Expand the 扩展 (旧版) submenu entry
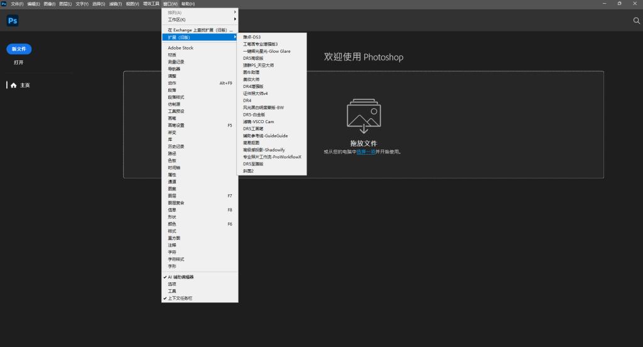The width and height of the screenshot is (643, 347). pyautogui.click(x=200, y=37)
